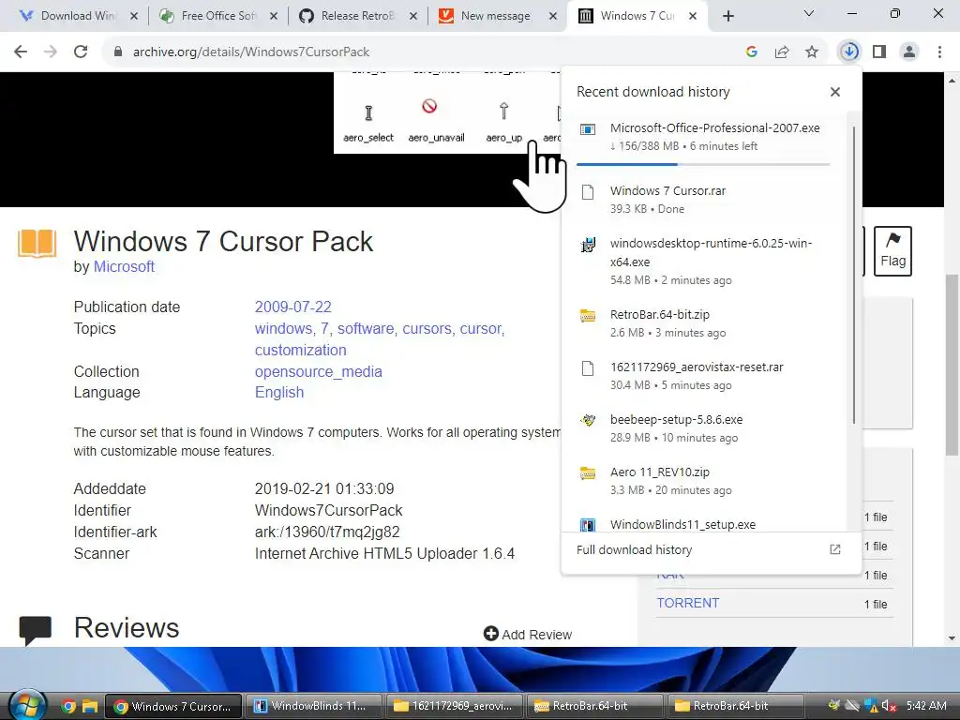Click the download popup scrollbar
The image size is (960, 720).
(x=853, y=275)
